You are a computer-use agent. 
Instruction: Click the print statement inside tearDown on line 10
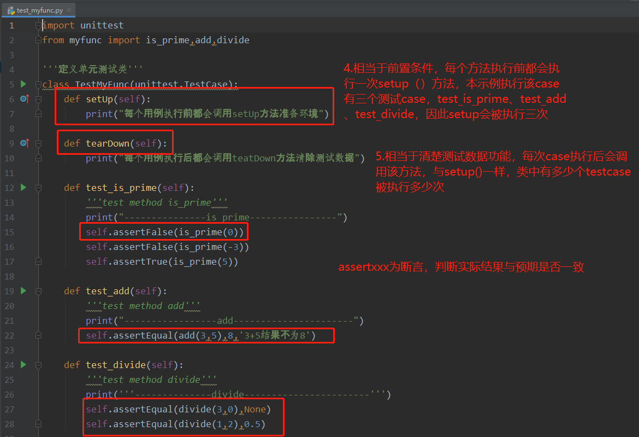click(x=225, y=158)
